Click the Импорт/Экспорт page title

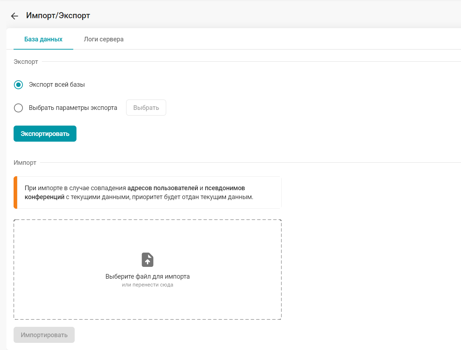coord(58,16)
